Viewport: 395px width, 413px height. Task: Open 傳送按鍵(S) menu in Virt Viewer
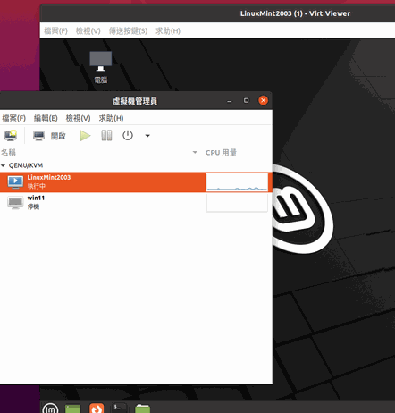pyautogui.click(x=128, y=30)
